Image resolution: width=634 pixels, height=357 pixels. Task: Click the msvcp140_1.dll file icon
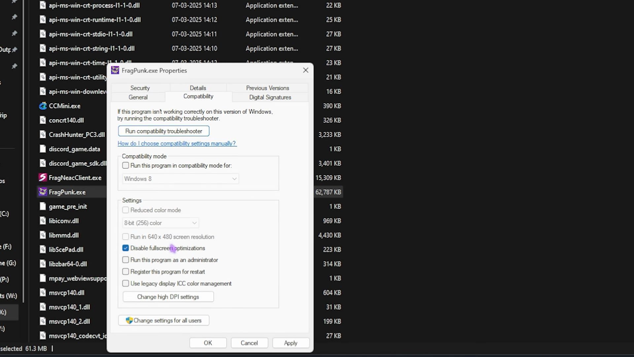click(x=43, y=307)
